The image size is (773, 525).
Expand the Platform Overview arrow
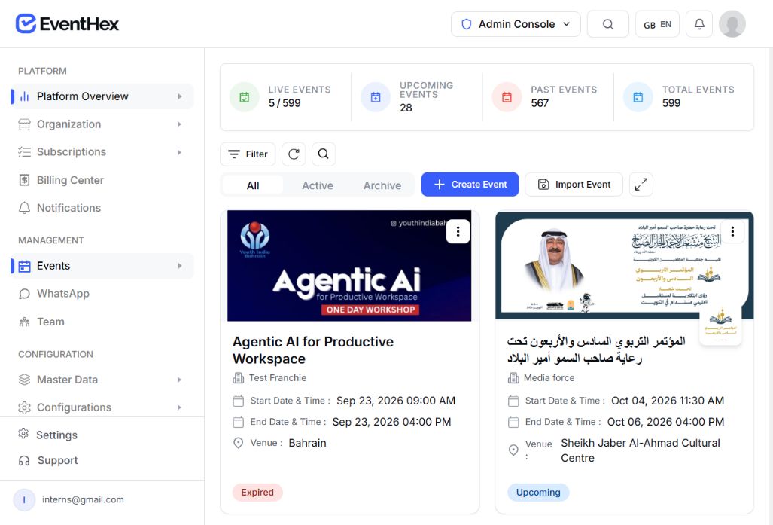click(179, 96)
